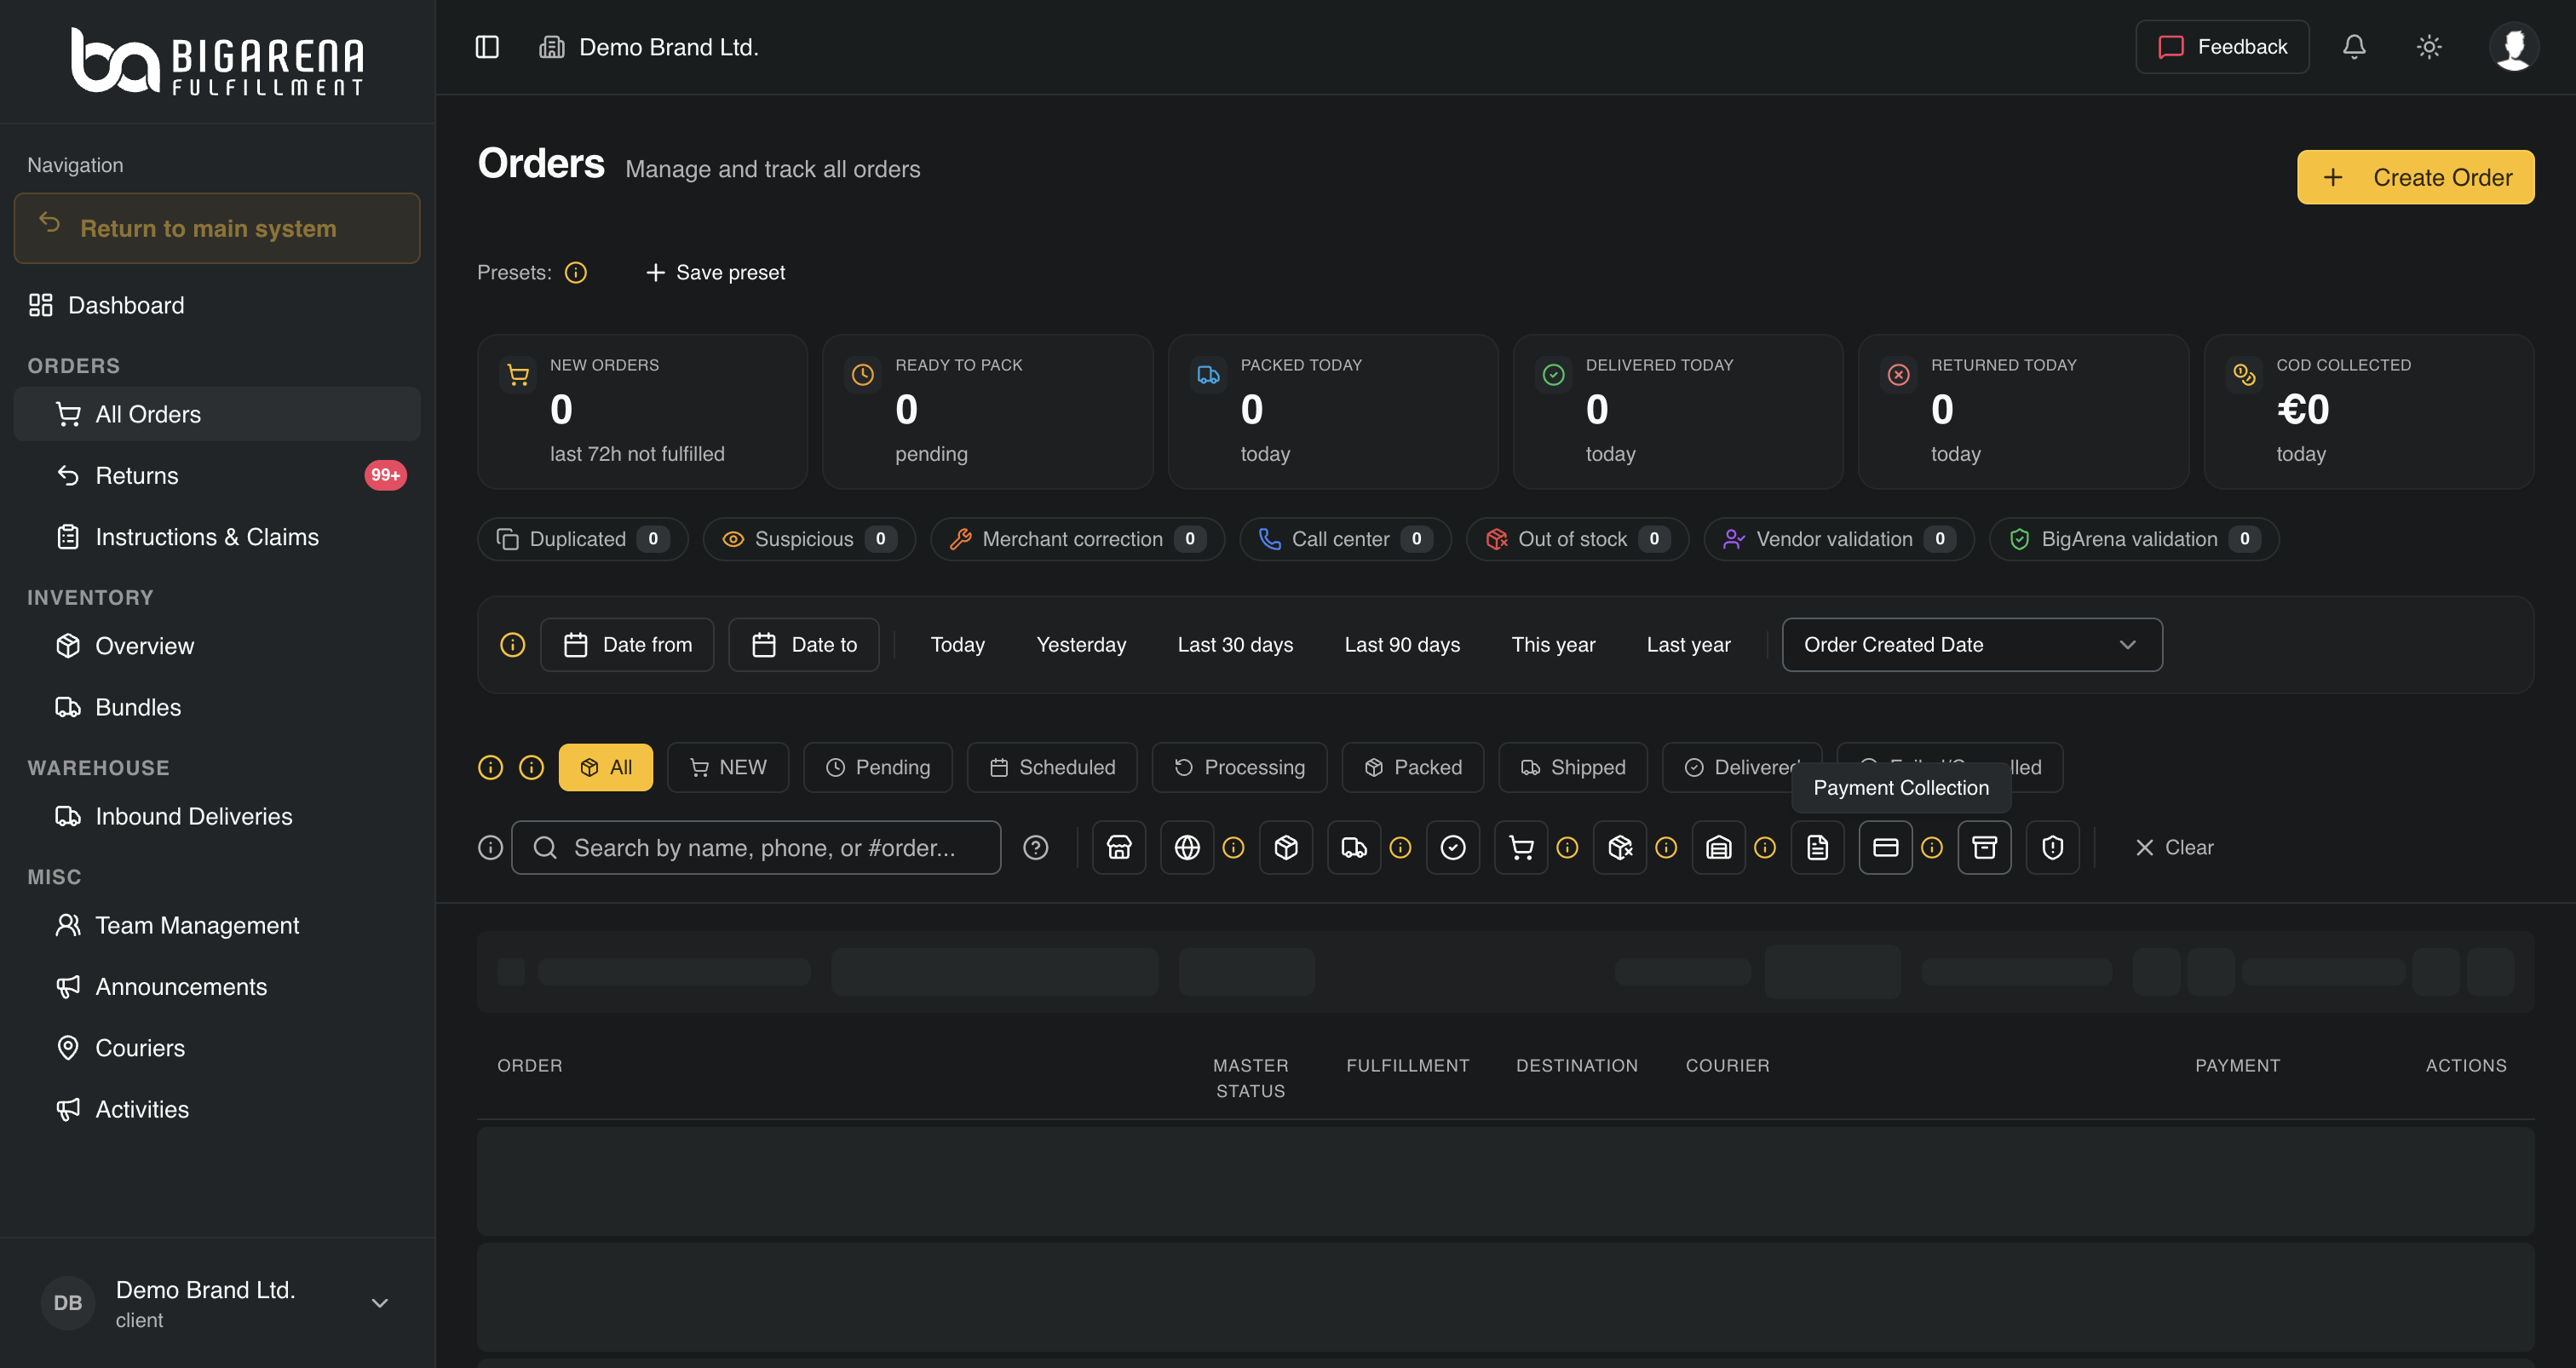Switch theme with the sun icon
The image size is (2576, 1368).
(x=2429, y=47)
